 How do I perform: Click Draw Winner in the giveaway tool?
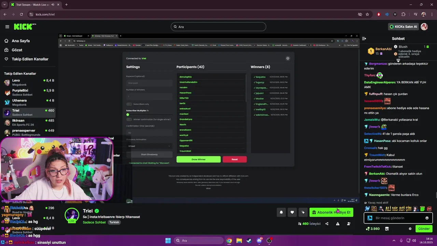pyautogui.click(x=198, y=159)
